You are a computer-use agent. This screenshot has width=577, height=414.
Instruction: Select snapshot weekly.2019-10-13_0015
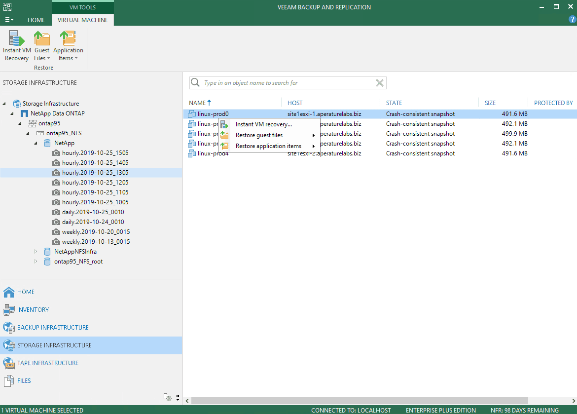tap(96, 242)
